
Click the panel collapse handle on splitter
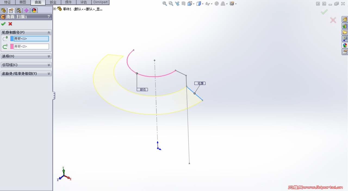coord(54,95)
